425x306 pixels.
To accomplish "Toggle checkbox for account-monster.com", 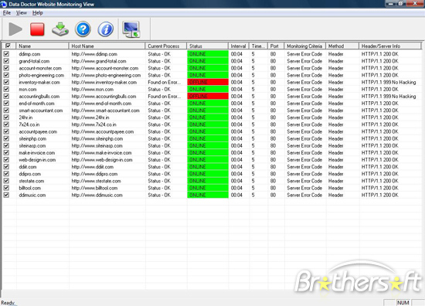I will 6,68.
